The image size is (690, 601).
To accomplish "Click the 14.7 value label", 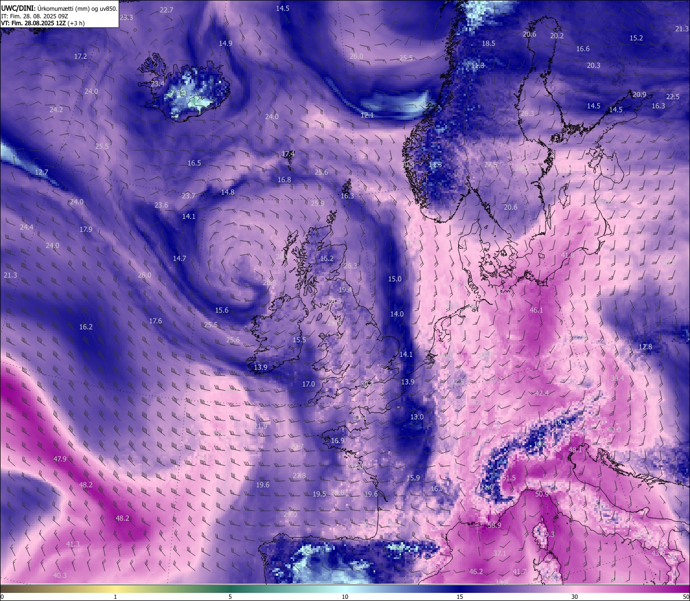I will coord(180,259).
